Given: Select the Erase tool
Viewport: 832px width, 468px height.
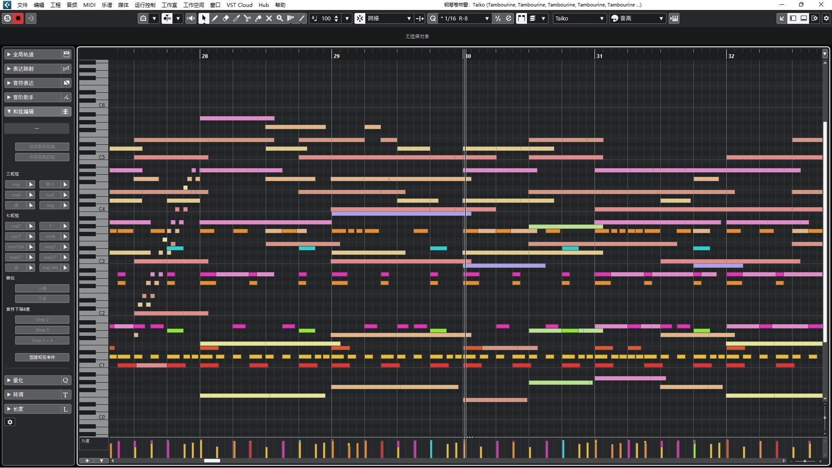Looking at the screenshot, I should (x=225, y=18).
